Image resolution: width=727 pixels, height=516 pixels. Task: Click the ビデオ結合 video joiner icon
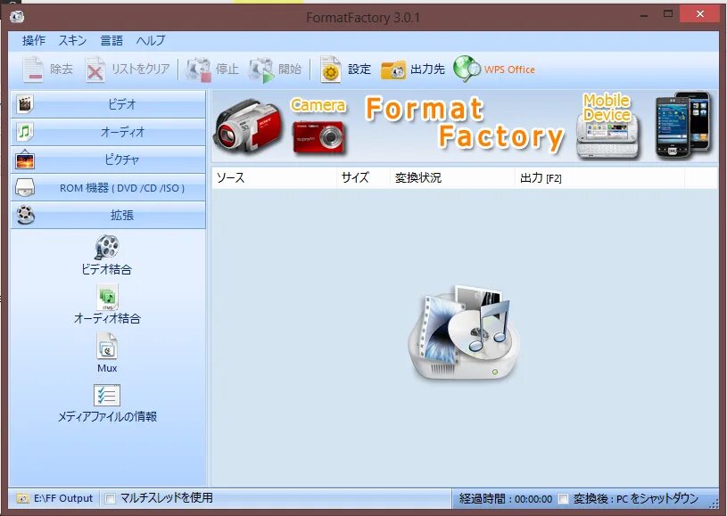click(x=107, y=247)
